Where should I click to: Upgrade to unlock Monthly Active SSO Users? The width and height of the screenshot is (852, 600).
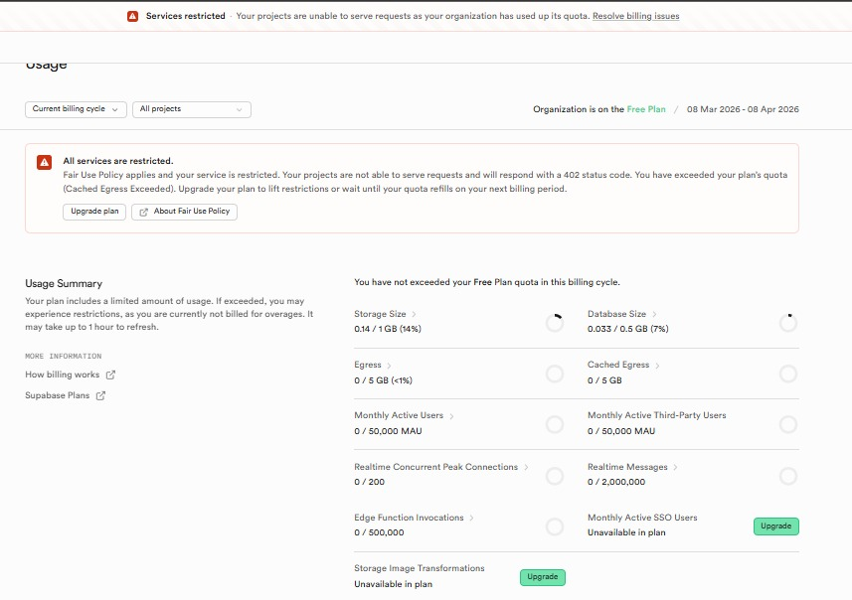point(775,525)
